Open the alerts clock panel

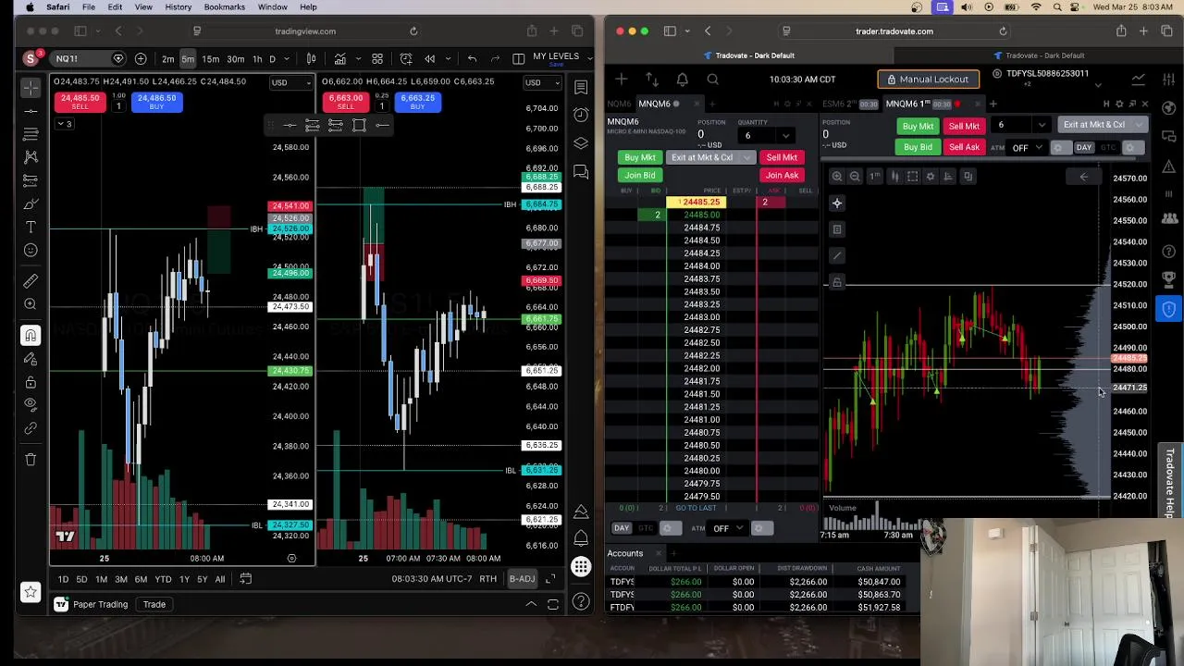point(581,115)
